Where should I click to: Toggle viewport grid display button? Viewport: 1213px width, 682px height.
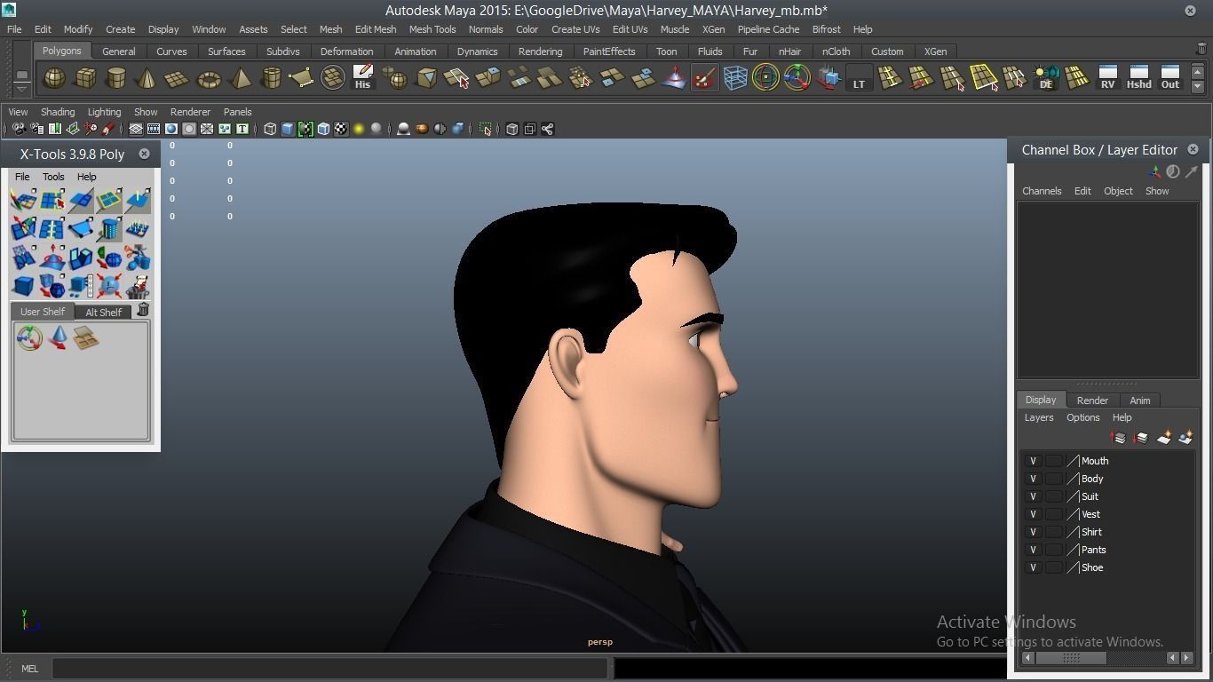tap(136, 129)
